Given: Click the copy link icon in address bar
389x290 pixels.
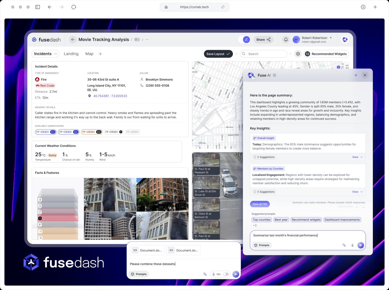Looking at the screenshot, I should (223, 7).
